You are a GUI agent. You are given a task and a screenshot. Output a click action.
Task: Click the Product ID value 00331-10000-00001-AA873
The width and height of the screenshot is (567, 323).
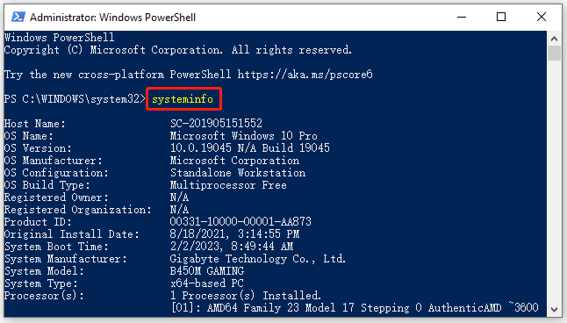(x=240, y=221)
